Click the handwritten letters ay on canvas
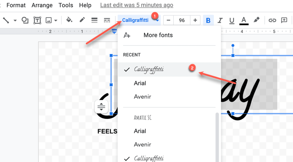 click(240, 99)
